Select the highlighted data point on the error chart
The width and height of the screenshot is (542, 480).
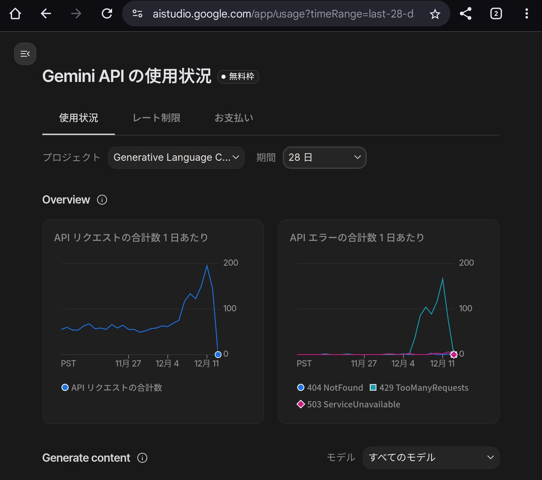coord(454,354)
